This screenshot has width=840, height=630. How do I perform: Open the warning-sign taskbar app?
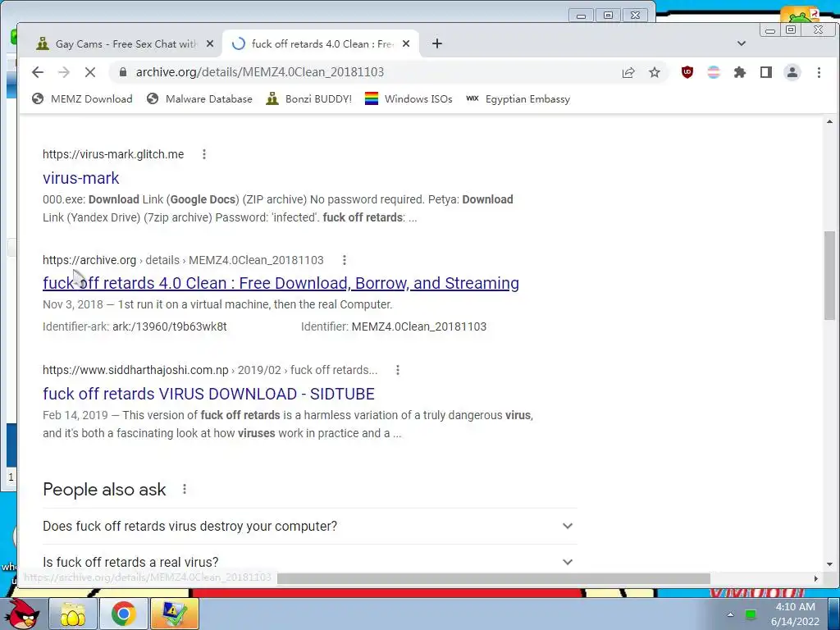point(175,614)
